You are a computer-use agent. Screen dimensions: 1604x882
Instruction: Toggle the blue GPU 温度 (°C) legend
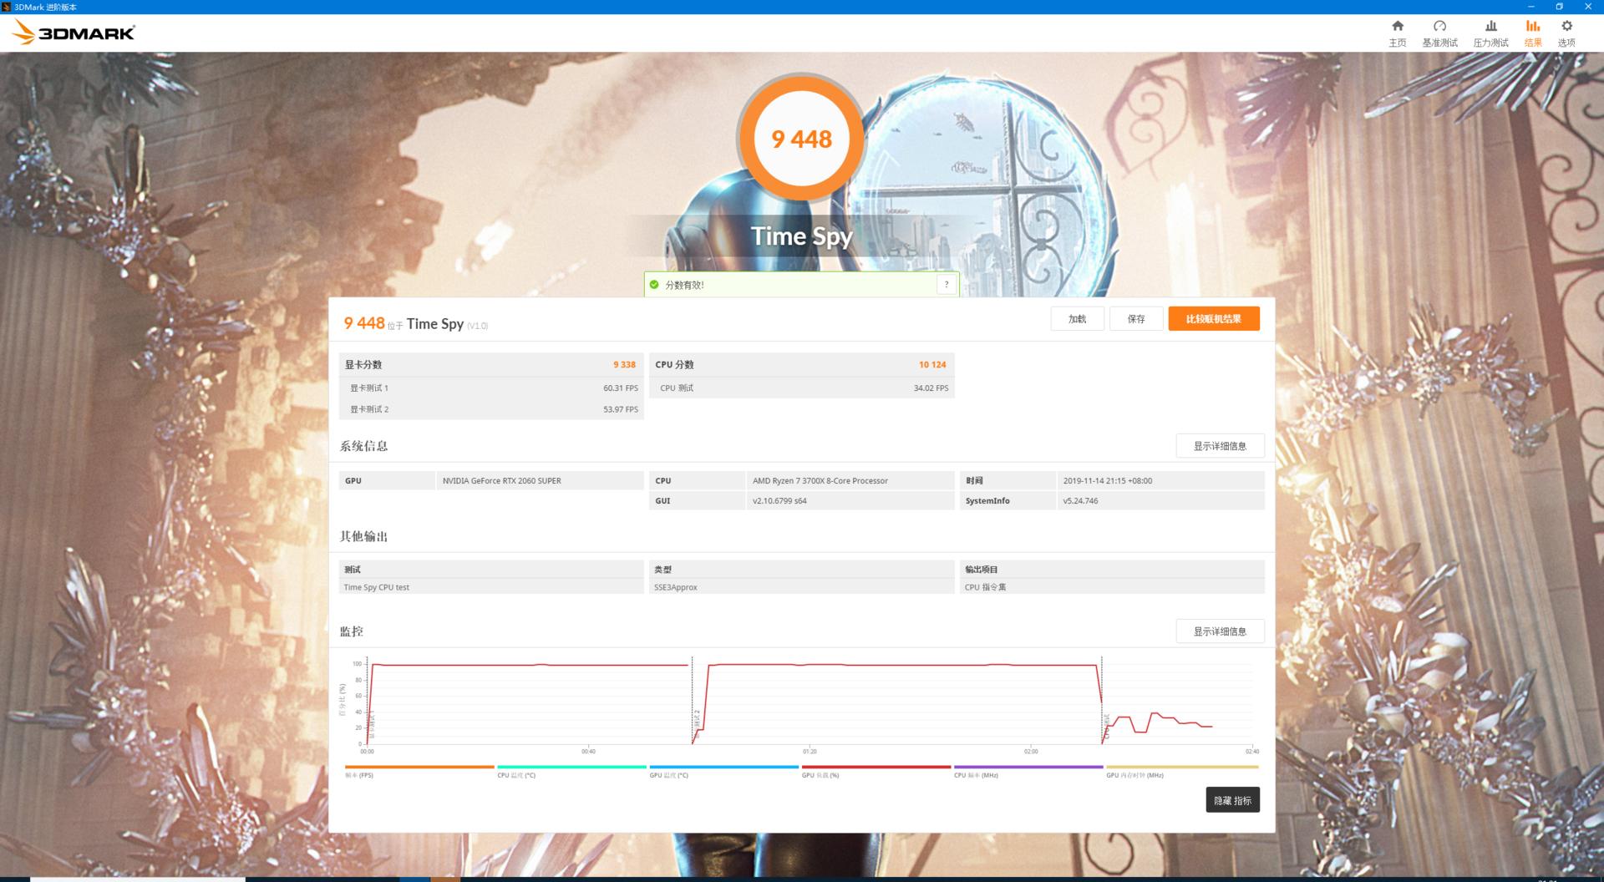pos(723,771)
